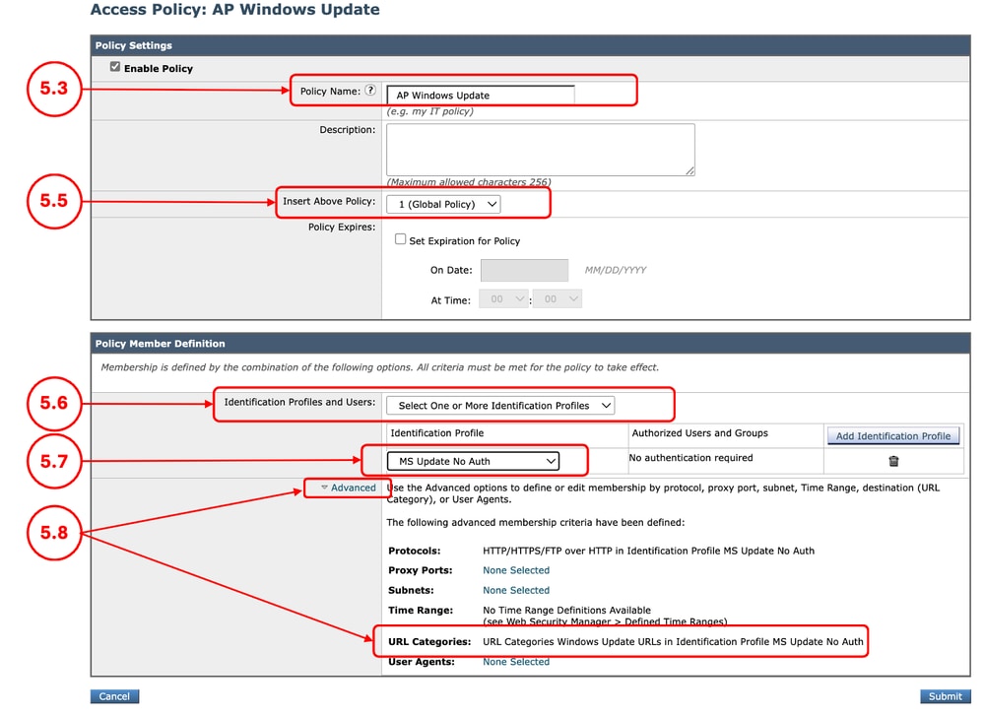Click inside the Policy Name field
This screenshot has height=717, width=984.
tap(481, 95)
